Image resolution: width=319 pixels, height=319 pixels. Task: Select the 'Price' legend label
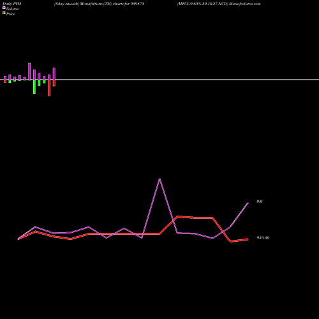10,14
